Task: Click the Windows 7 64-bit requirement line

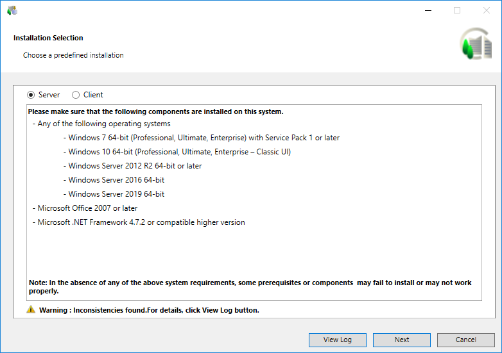Action: pos(203,138)
